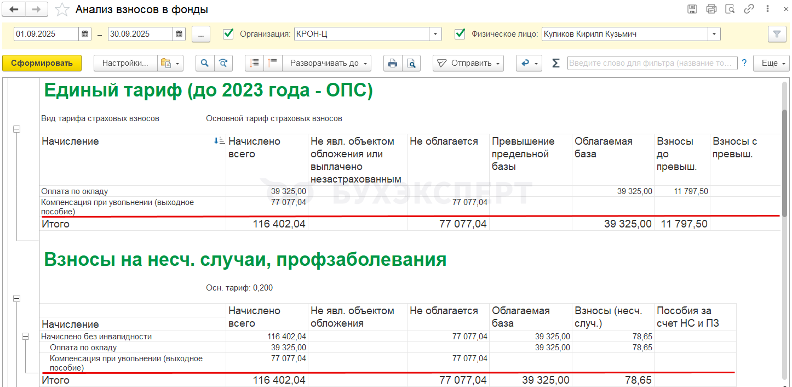Viewport: 792px width, 387px height.
Task: Open the arrow actions dropdown
Action: click(x=529, y=63)
